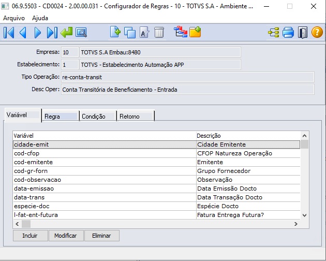Screen dimensions: 326x261
Task: Click the Espécie Docto cell
Action: pyautogui.click(x=248, y=206)
